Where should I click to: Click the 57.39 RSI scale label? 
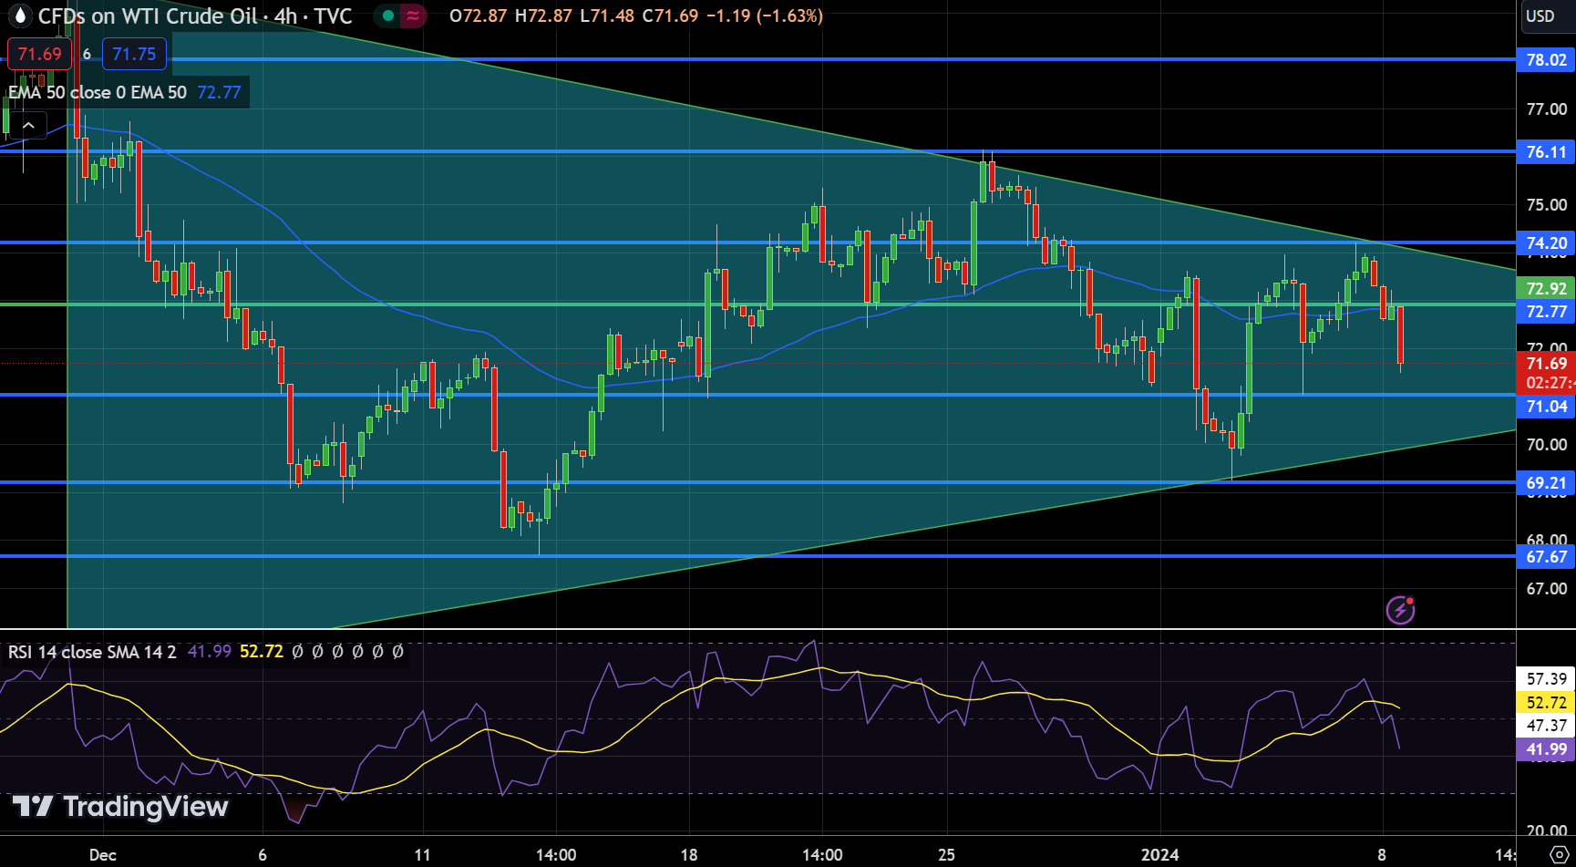1546,679
